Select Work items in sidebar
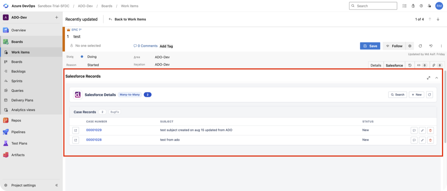Viewport: 447px width, 191px height. coord(31,52)
